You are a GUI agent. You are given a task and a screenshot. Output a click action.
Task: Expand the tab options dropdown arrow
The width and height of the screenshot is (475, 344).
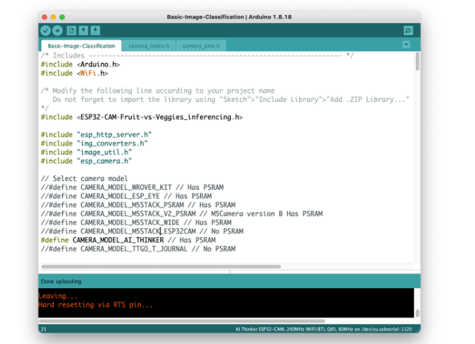[x=406, y=45]
